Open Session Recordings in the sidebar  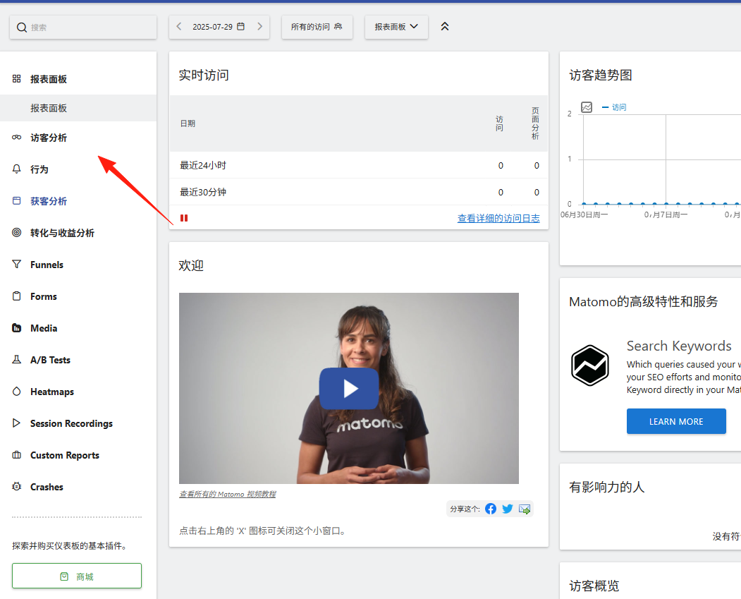click(71, 423)
